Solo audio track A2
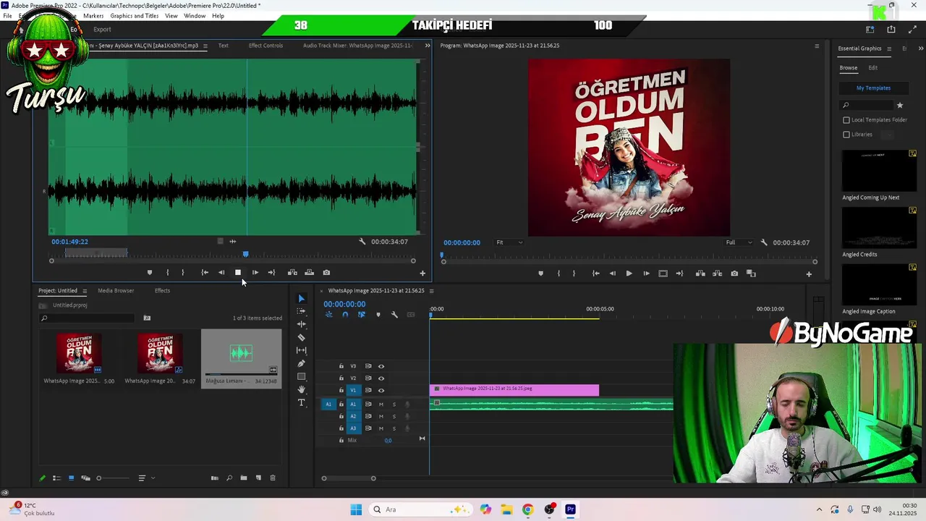 (394, 416)
